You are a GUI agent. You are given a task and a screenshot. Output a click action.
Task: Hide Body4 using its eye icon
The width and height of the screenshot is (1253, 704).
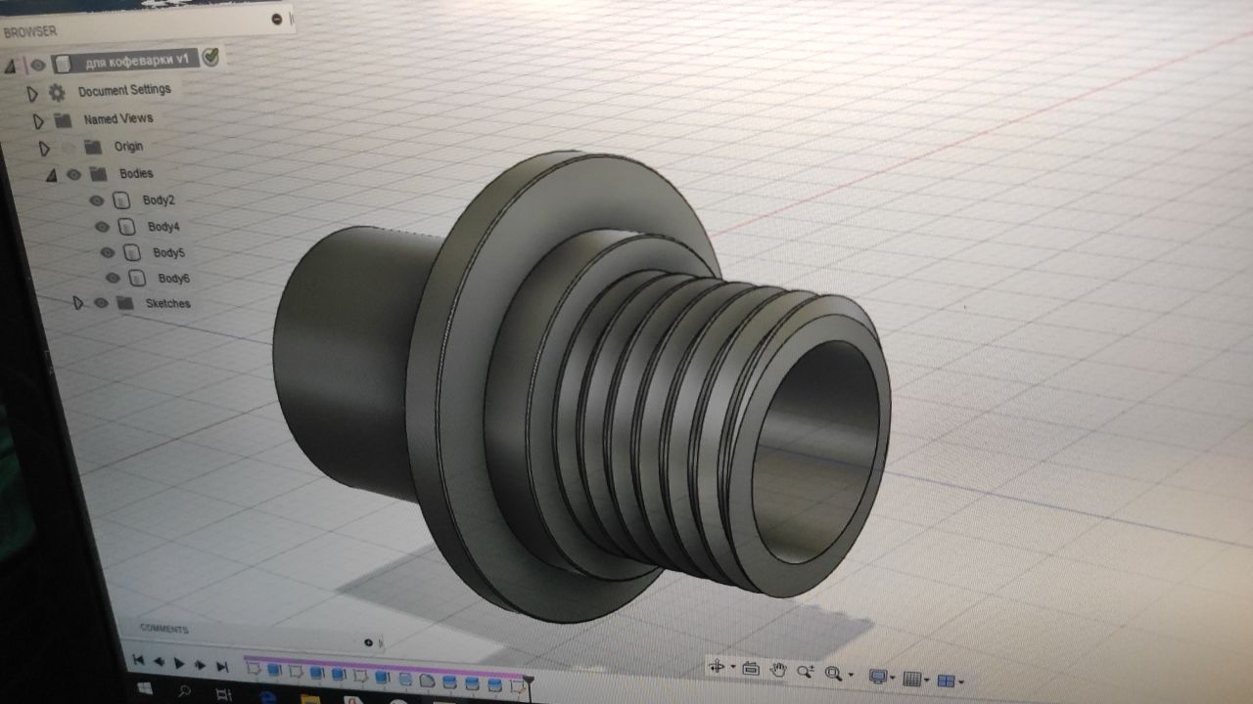click(102, 227)
